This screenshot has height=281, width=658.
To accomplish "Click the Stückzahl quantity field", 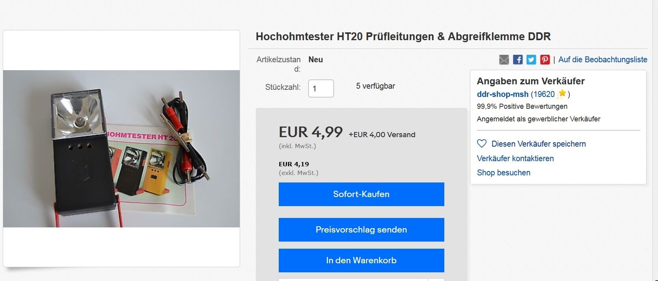I will click(321, 88).
